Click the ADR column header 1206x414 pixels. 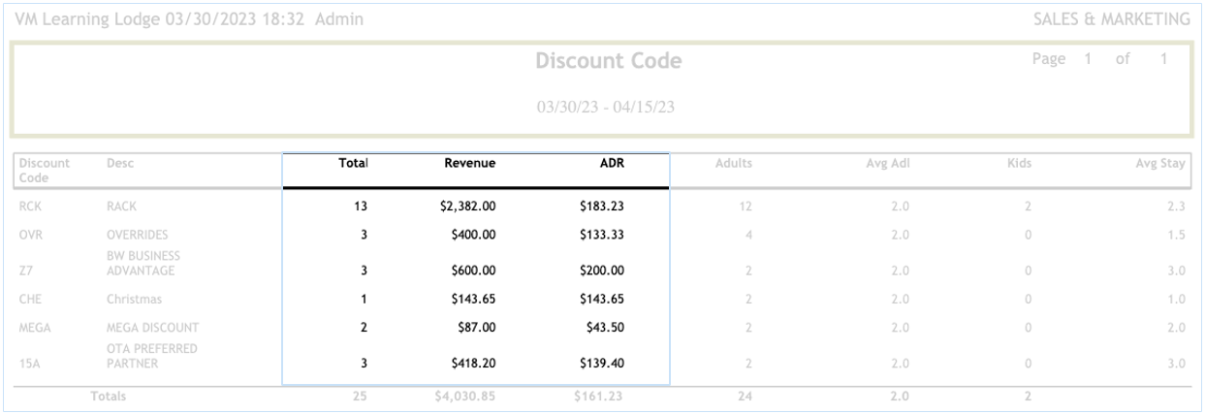[x=611, y=164]
